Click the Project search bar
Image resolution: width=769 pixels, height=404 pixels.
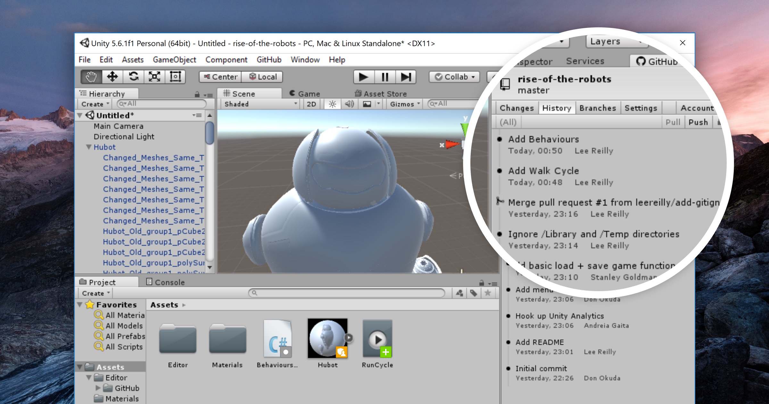coord(347,293)
